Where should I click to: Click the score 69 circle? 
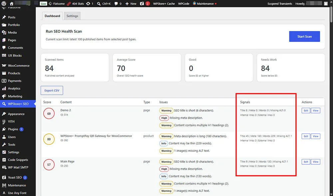coord(49,114)
